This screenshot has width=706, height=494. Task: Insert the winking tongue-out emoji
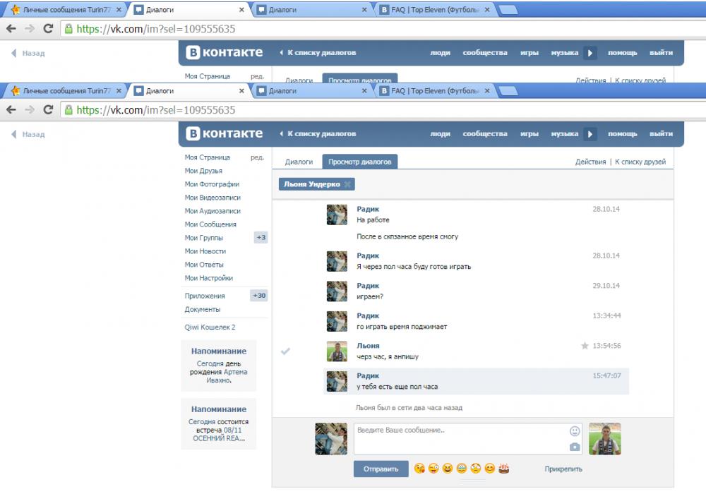(433, 469)
